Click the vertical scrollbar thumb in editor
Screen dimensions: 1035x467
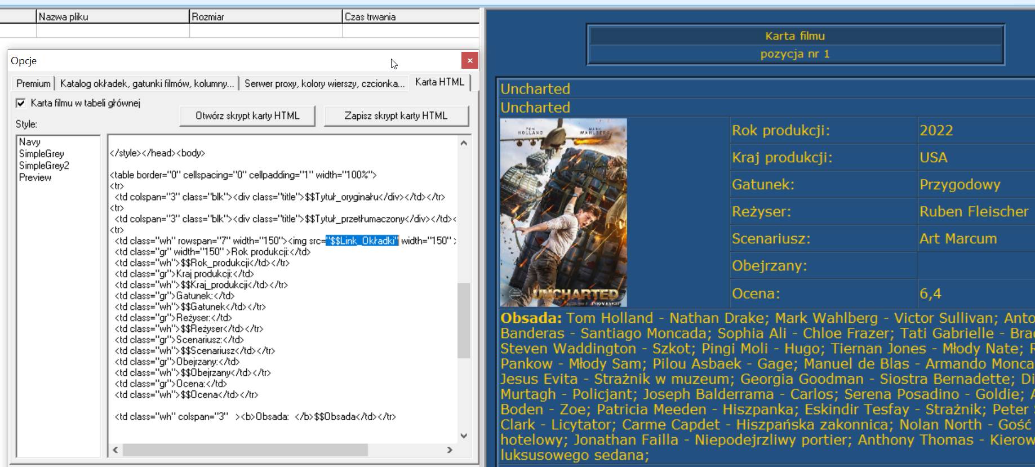click(463, 320)
